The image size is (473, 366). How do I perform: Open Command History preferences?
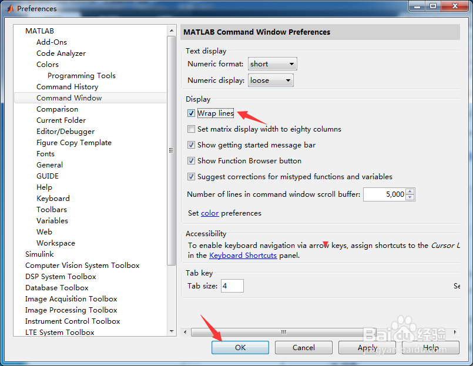click(x=67, y=87)
